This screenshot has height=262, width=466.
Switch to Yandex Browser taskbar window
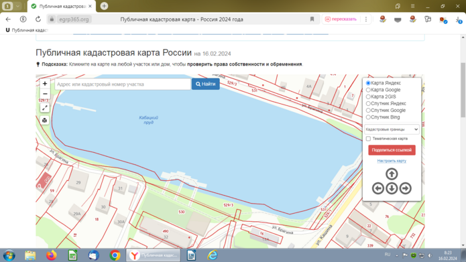[x=154, y=255]
